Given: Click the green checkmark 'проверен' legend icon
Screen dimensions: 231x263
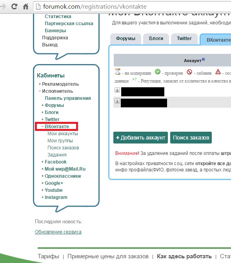Looking at the screenshot, I should coord(158,72).
